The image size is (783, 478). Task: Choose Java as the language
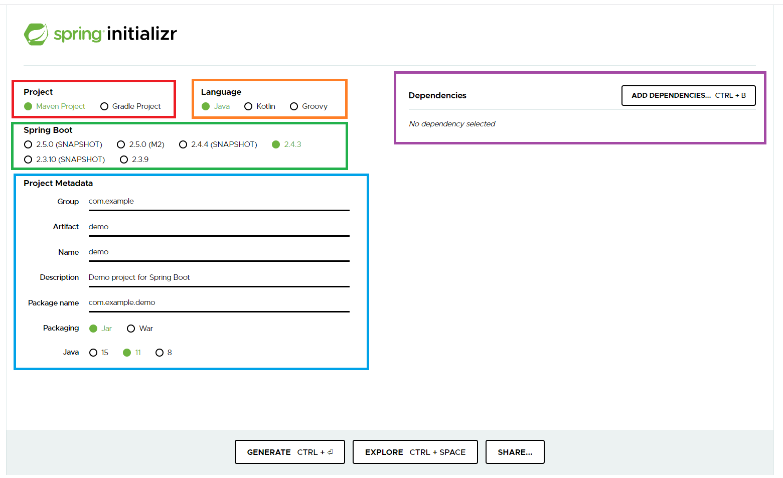coord(216,106)
